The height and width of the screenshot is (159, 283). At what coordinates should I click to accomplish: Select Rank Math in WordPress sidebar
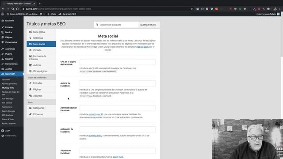coord(11,74)
